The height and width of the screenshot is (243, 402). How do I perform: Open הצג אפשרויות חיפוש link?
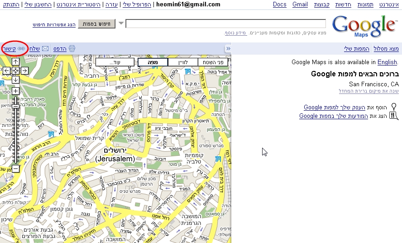coord(54,24)
